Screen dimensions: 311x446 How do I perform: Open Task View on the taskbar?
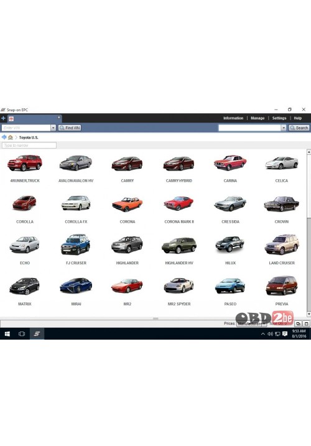pos(22,334)
